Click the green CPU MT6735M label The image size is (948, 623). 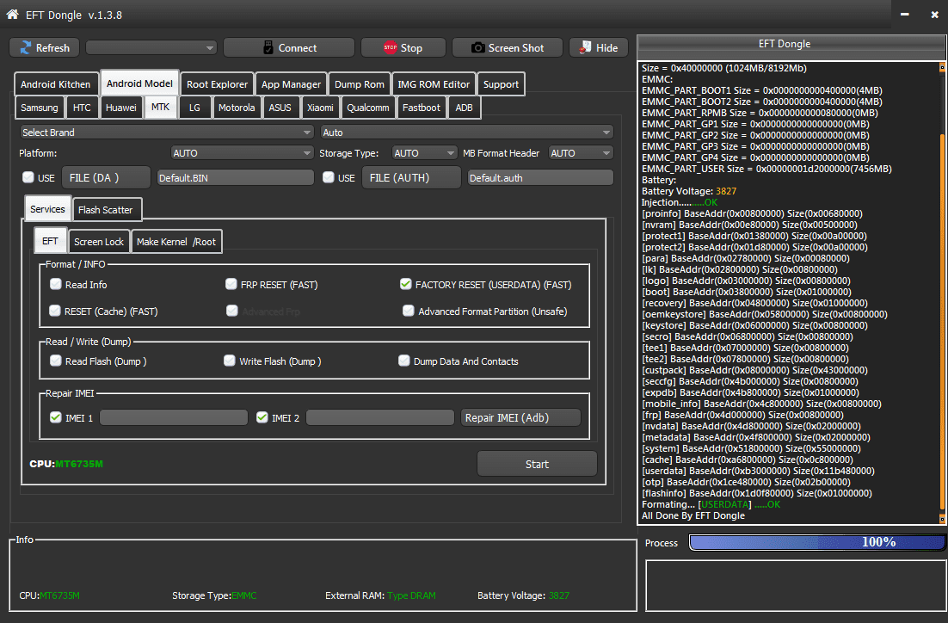coord(78,464)
